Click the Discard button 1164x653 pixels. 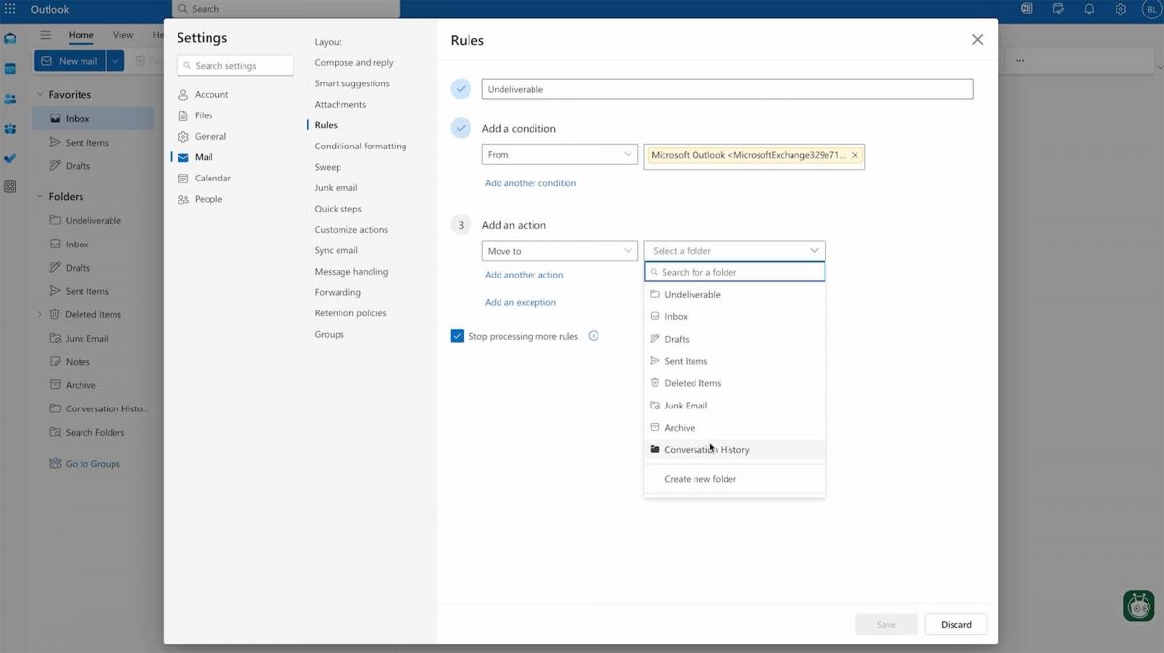click(956, 625)
